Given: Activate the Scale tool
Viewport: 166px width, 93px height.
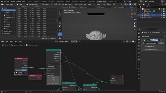Looking at the screenshot, I should (x=60, y=26).
